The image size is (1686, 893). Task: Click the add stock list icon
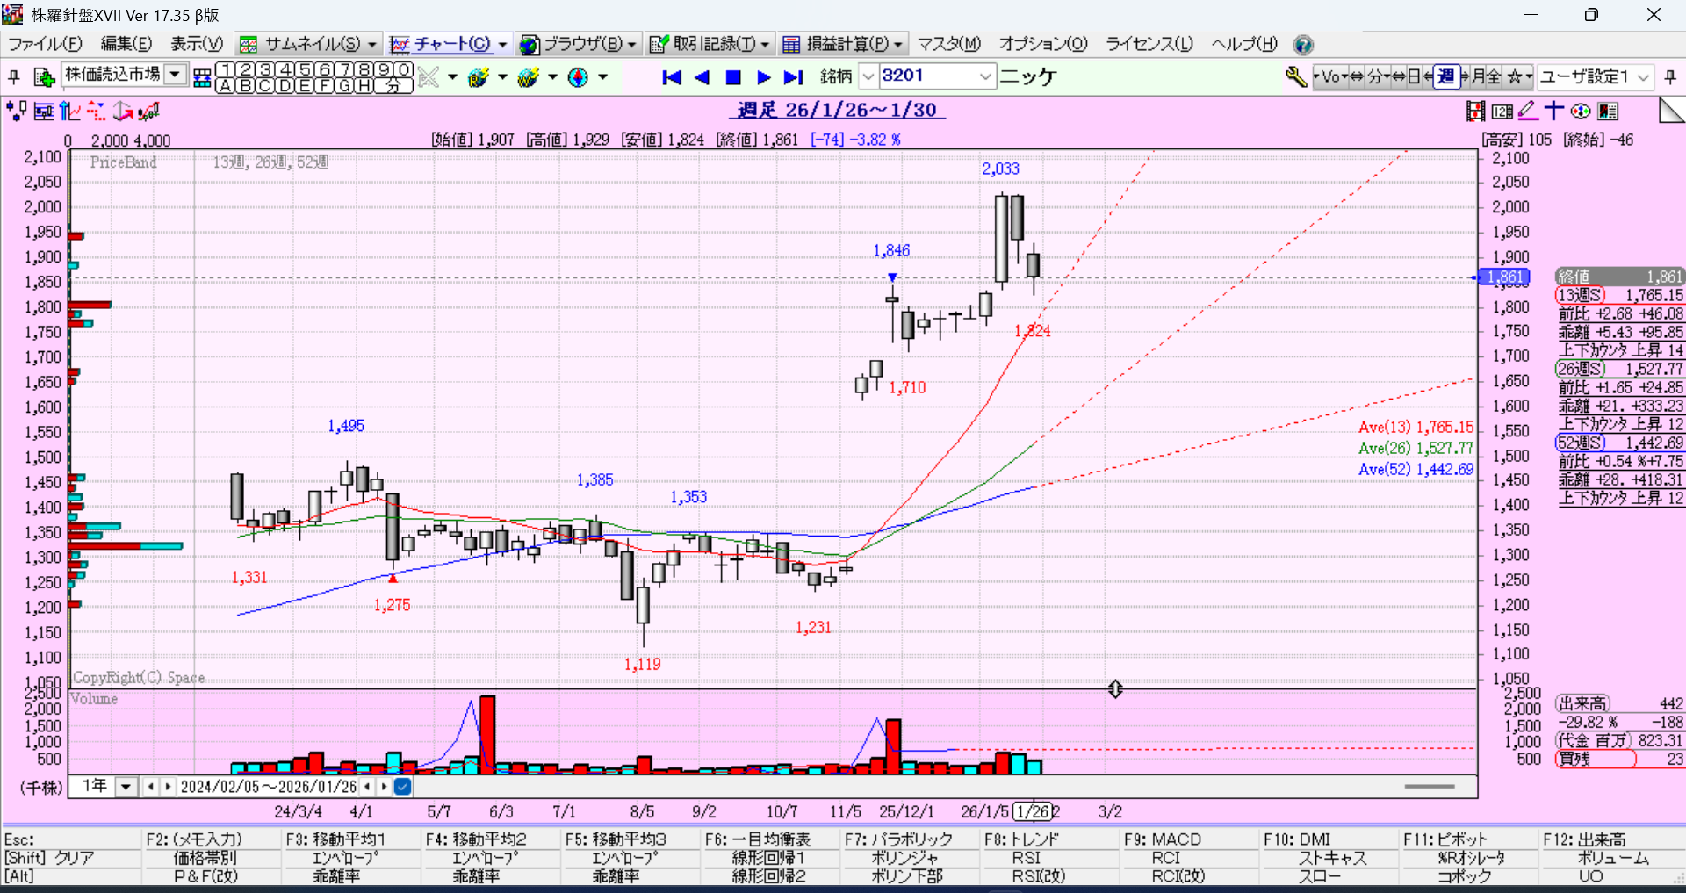pyautogui.click(x=44, y=77)
